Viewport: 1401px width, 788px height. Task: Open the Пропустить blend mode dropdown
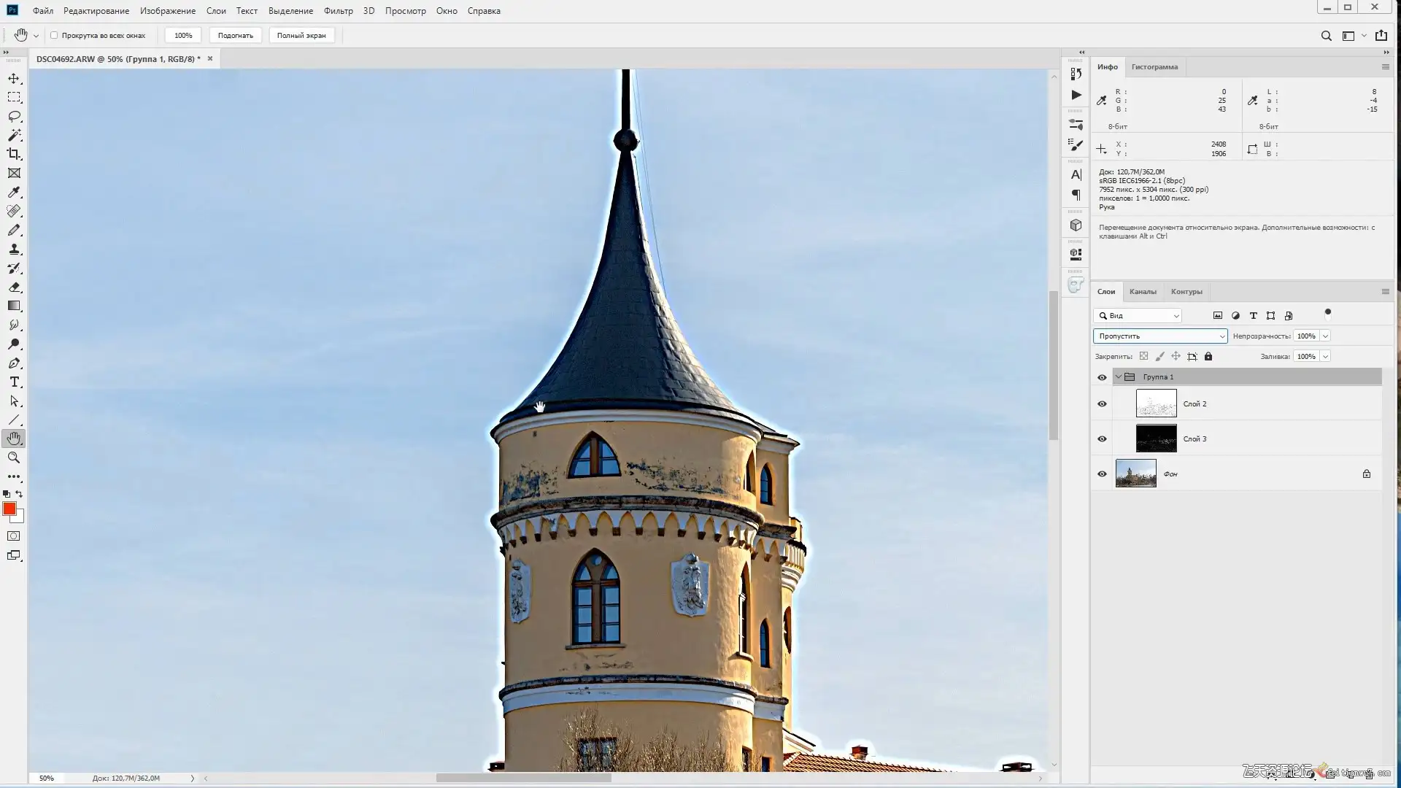pos(1159,336)
